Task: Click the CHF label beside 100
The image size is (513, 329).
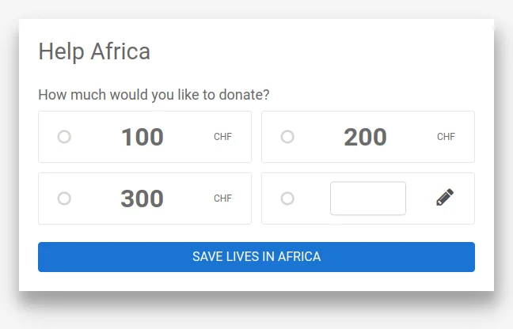Action: click(x=222, y=137)
